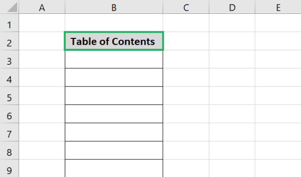
Task: Select bordered cell B4
Action: [114, 77]
